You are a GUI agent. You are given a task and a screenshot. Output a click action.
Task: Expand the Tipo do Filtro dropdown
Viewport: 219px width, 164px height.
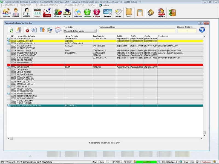95,31
